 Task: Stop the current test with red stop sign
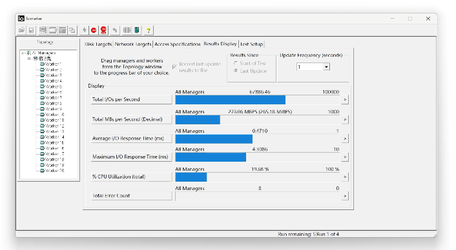94,30
